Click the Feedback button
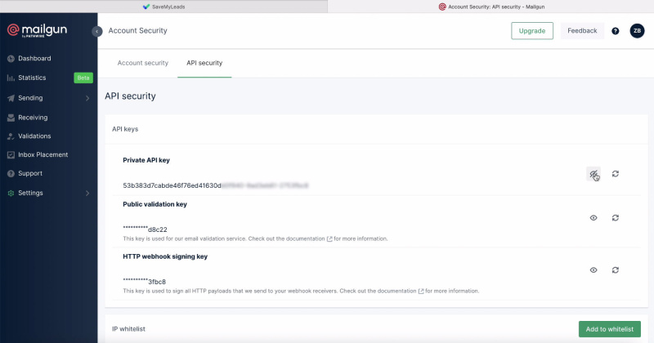The height and width of the screenshot is (343, 654). tap(582, 31)
